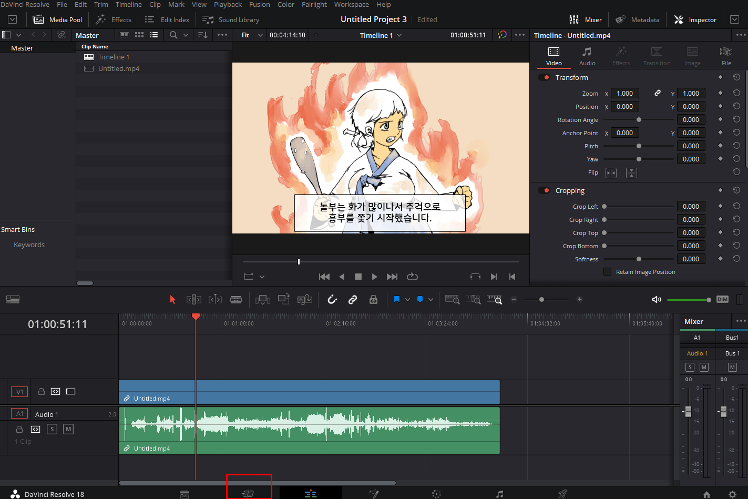Click the Zoom X value field

625,93
